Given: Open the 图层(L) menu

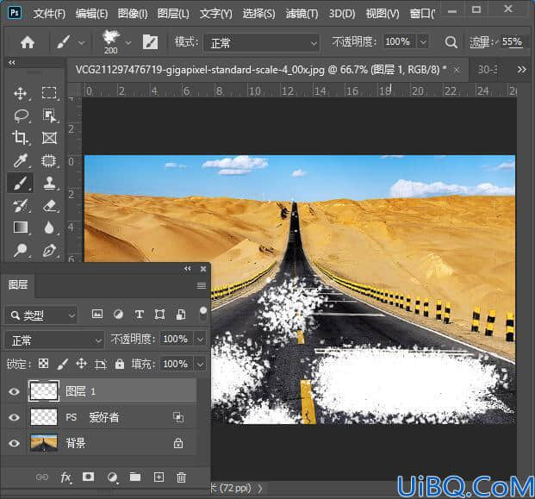Looking at the screenshot, I should (173, 14).
